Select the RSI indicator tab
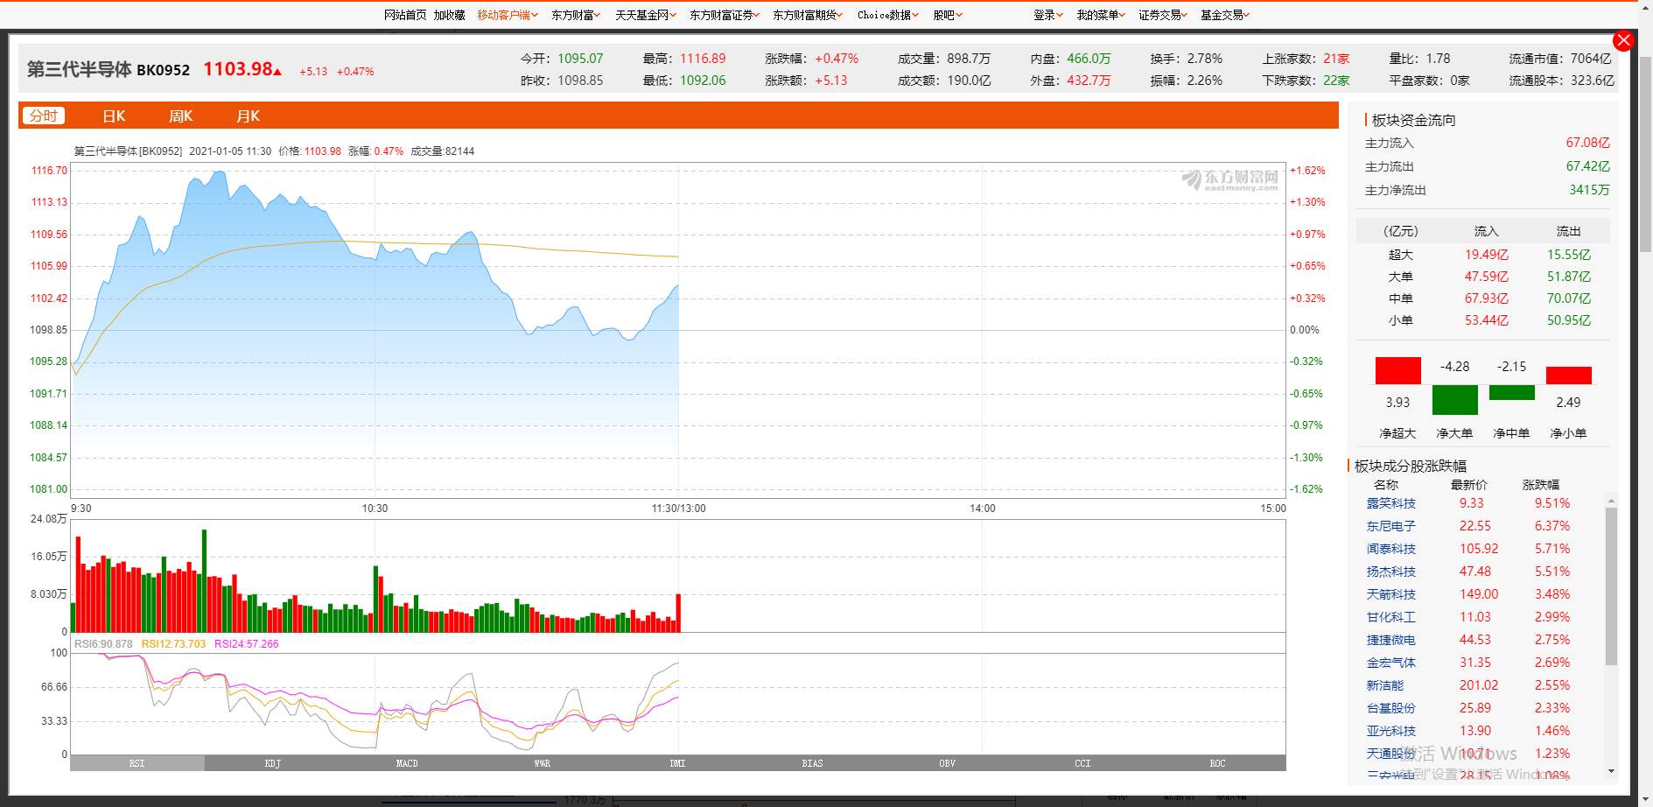 137,763
